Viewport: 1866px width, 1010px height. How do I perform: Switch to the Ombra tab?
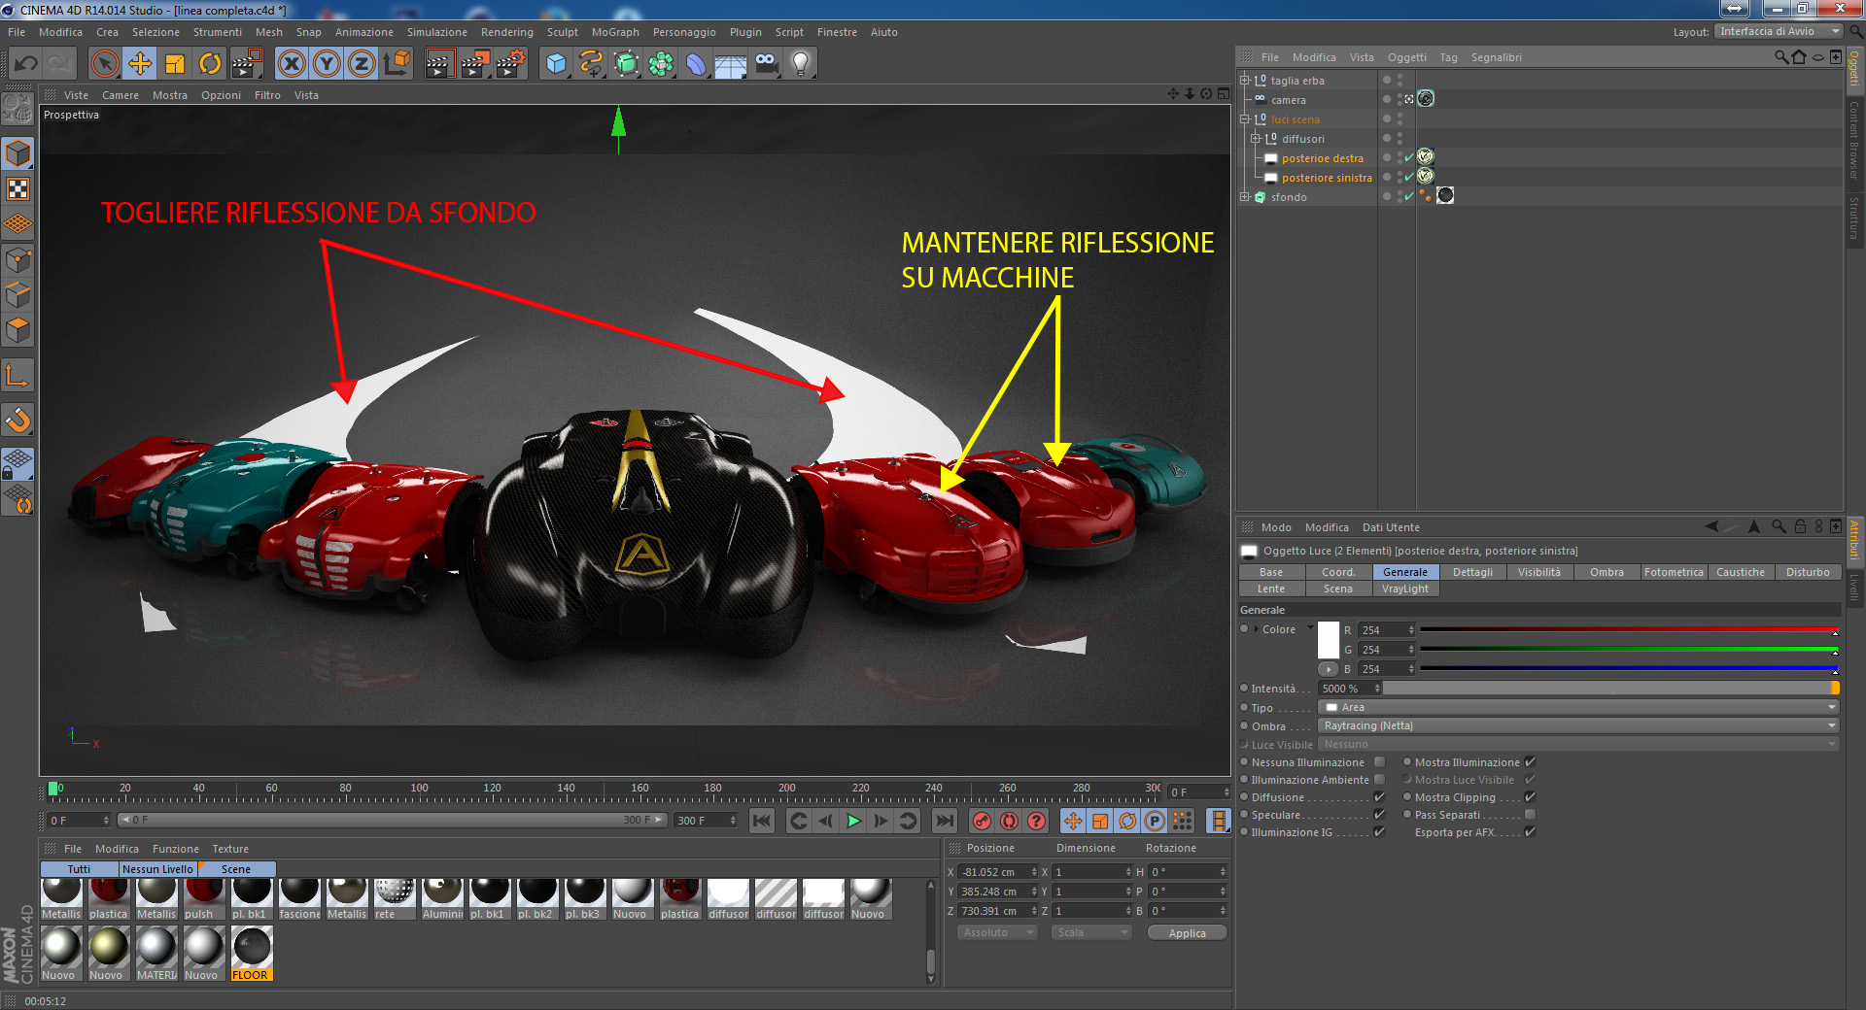click(1607, 572)
